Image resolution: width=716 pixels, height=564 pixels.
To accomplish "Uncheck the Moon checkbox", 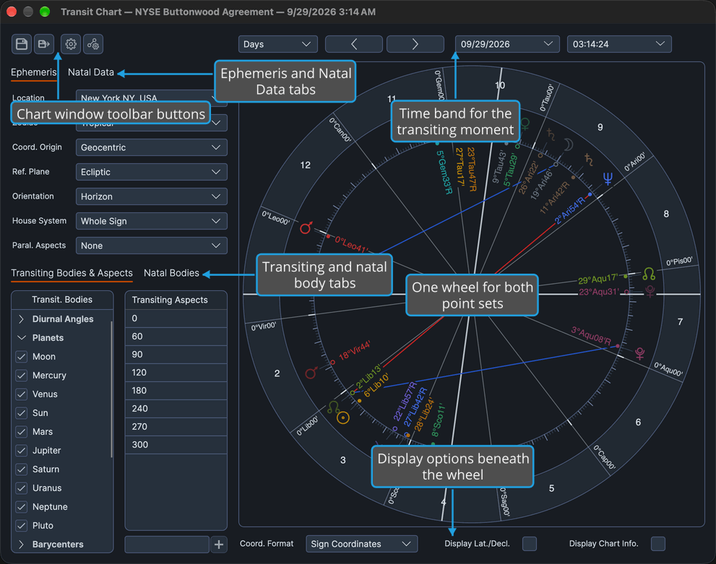I will click(22, 357).
